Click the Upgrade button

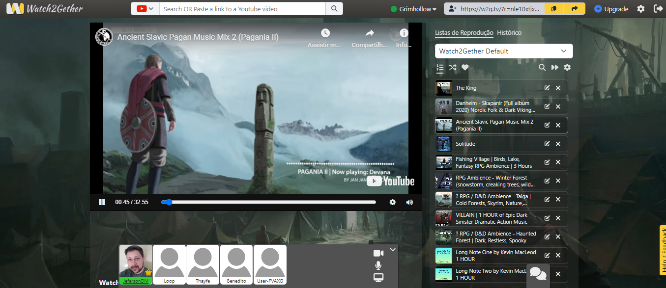click(611, 9)
